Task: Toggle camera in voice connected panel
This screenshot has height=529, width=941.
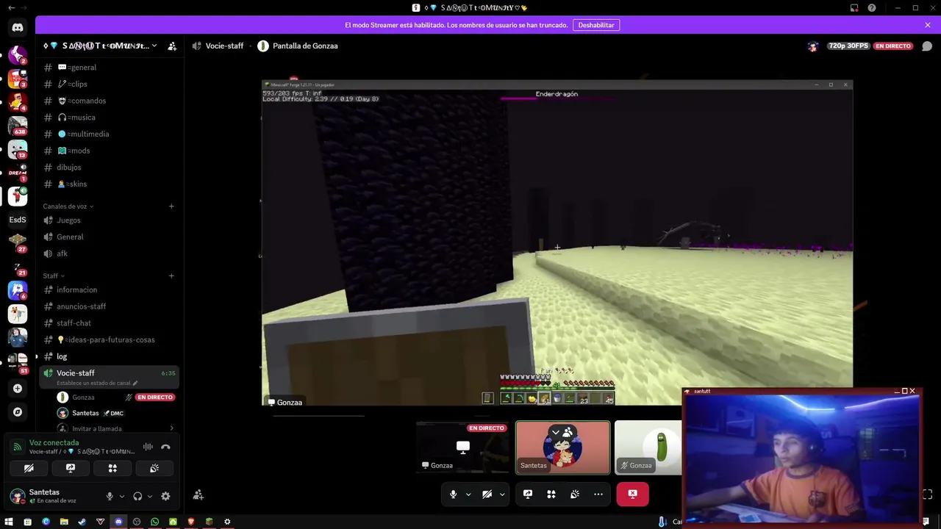Action: coord(29,468)
